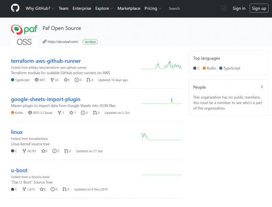Open the u-boot repository
This screenshot has width=272, height=207.
coord(19,171)
